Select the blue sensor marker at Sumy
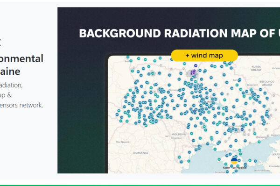The width and height of the screenshot is (280, 186). click(239, 80)
